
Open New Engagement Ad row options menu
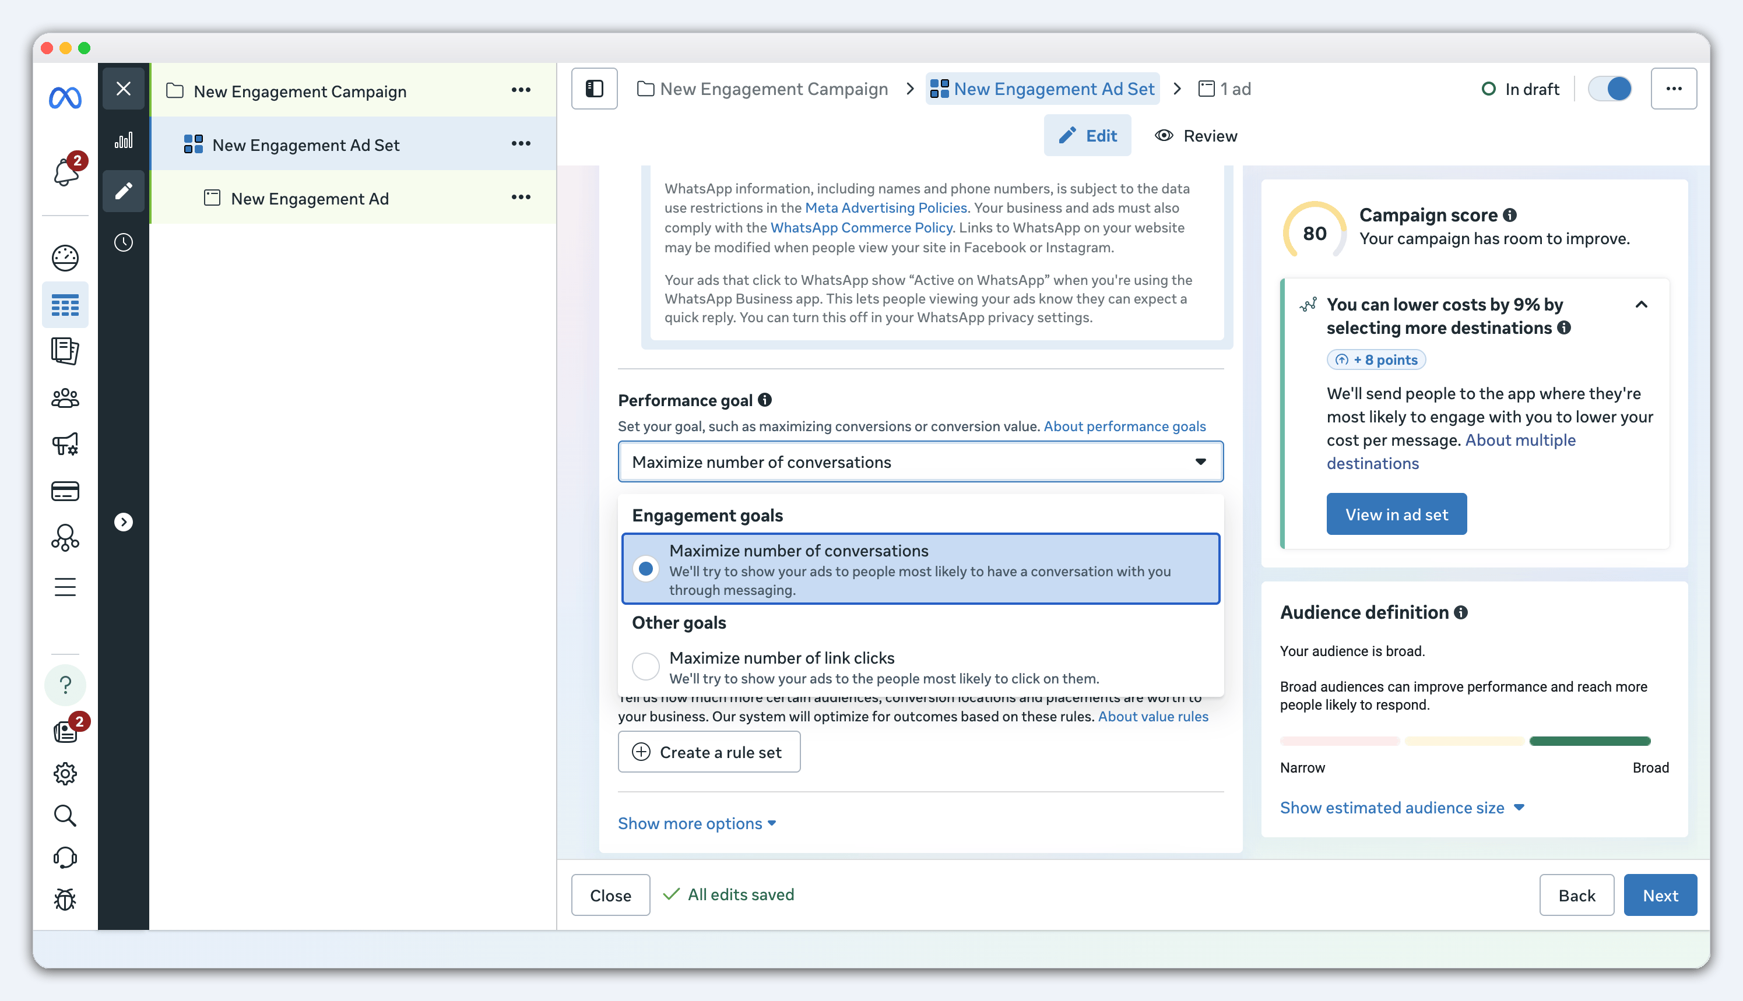tap(521, 198)
